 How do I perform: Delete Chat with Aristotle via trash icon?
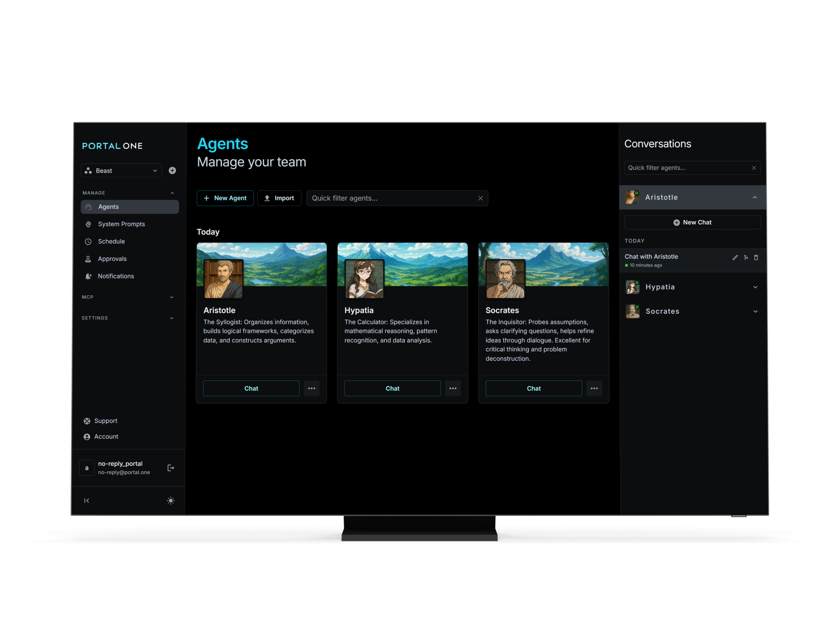pyautogui.click(x=756, y=257)
